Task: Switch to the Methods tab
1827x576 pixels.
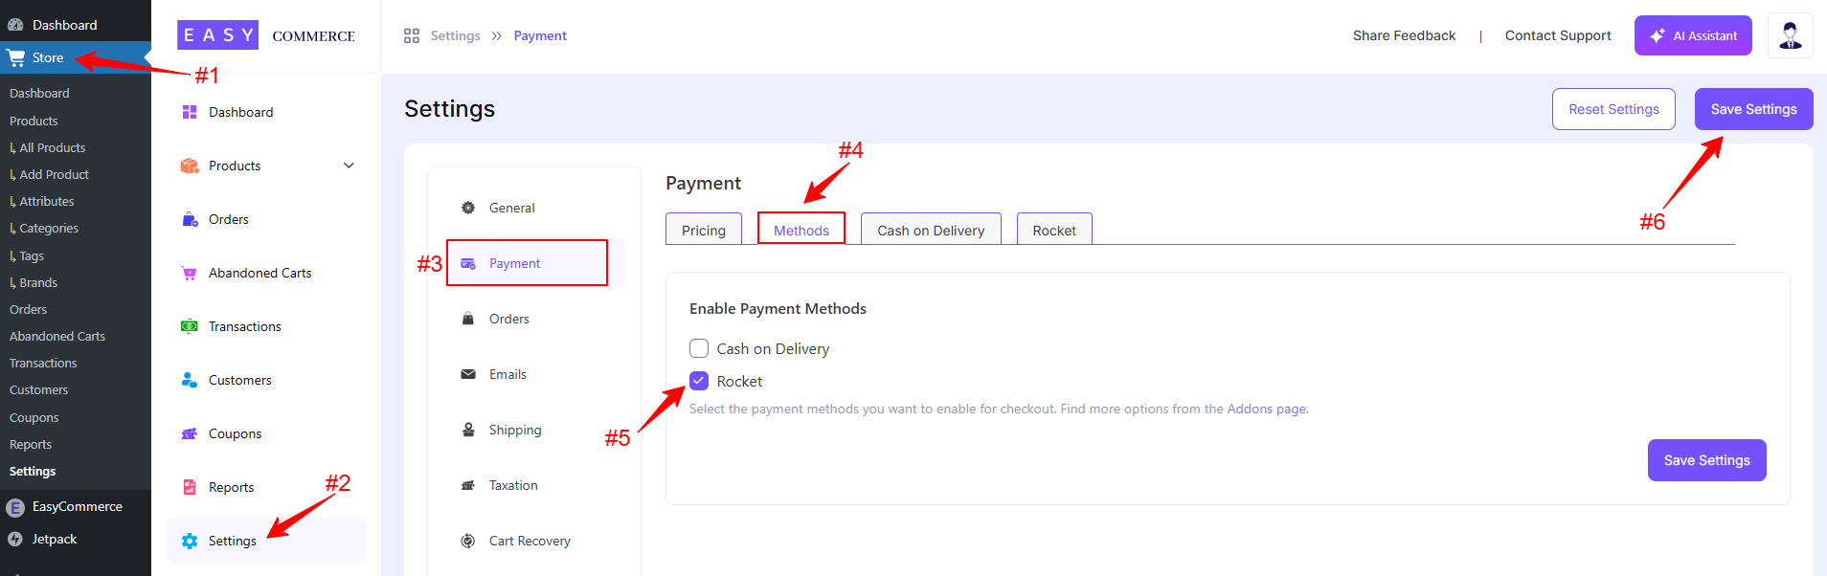Action: coord(801,230)
